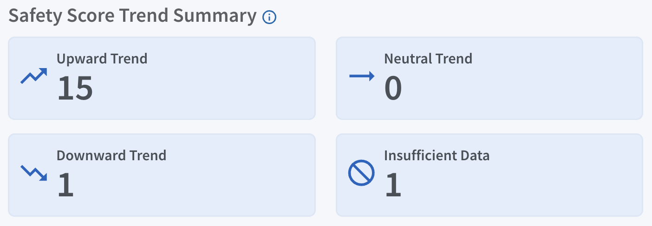Open the Downward Trend card
The width and height of the screenshot is (652, 226).
pos(162,175)
